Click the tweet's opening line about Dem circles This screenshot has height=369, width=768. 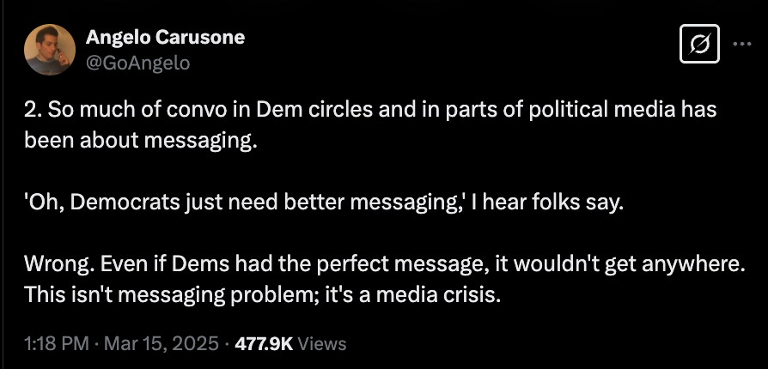[370, 110]
